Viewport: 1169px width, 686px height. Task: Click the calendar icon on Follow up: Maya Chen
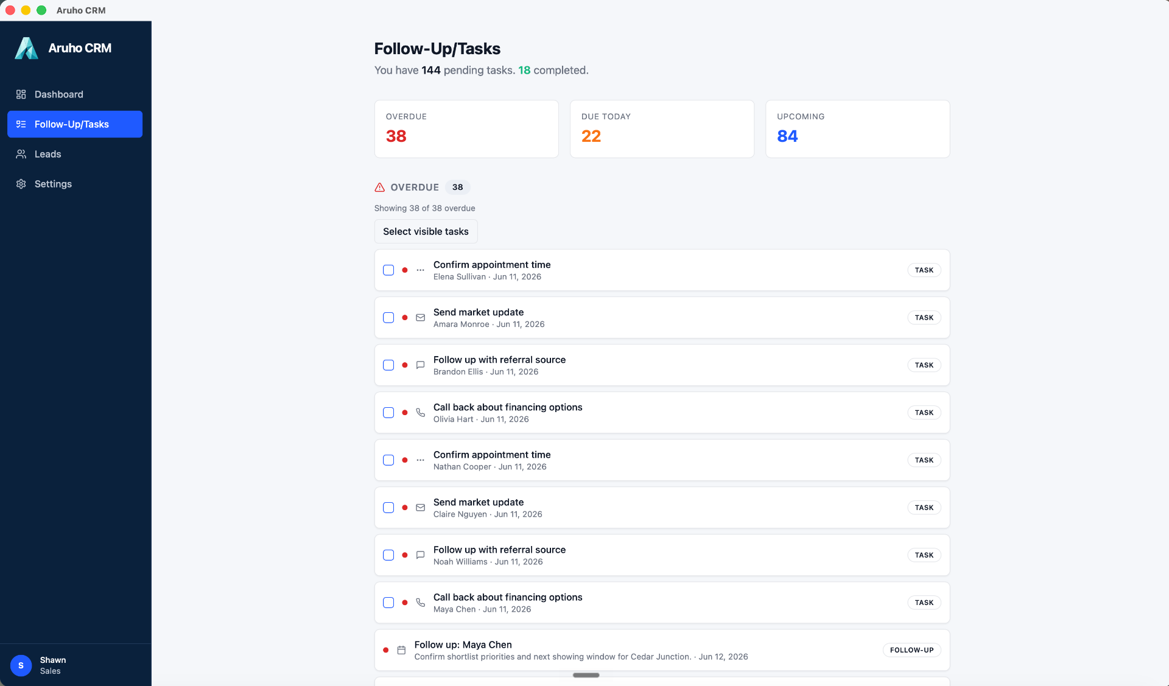pyautogui.click(x=401, y=650)
